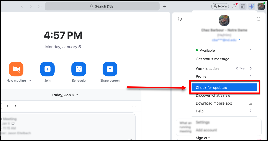Click the history clock icon
This screenshot has width=268, height=141.
180,19
